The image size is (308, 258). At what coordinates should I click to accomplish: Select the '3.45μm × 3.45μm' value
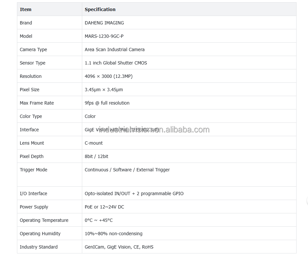104,90
